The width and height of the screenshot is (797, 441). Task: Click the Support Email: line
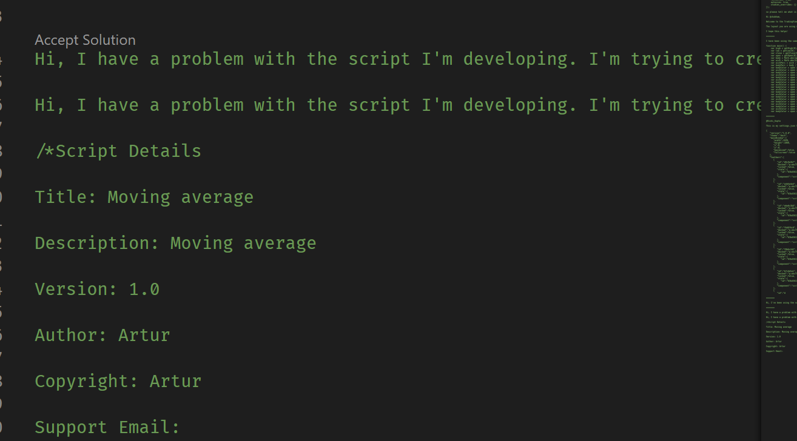point(107,426)
